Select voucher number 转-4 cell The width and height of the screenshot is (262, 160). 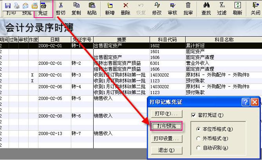[82, 87]
